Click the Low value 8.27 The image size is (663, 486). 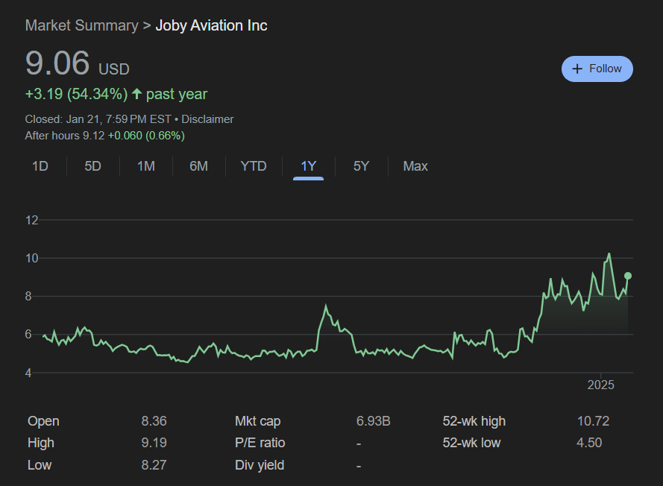click(x=154, y=465)
